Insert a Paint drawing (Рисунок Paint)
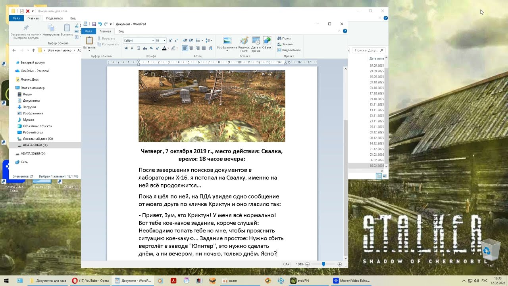The height and width of the screenshot is (286, 508). 244,44
